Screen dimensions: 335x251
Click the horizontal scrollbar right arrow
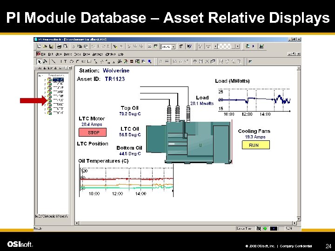[295, 223]
